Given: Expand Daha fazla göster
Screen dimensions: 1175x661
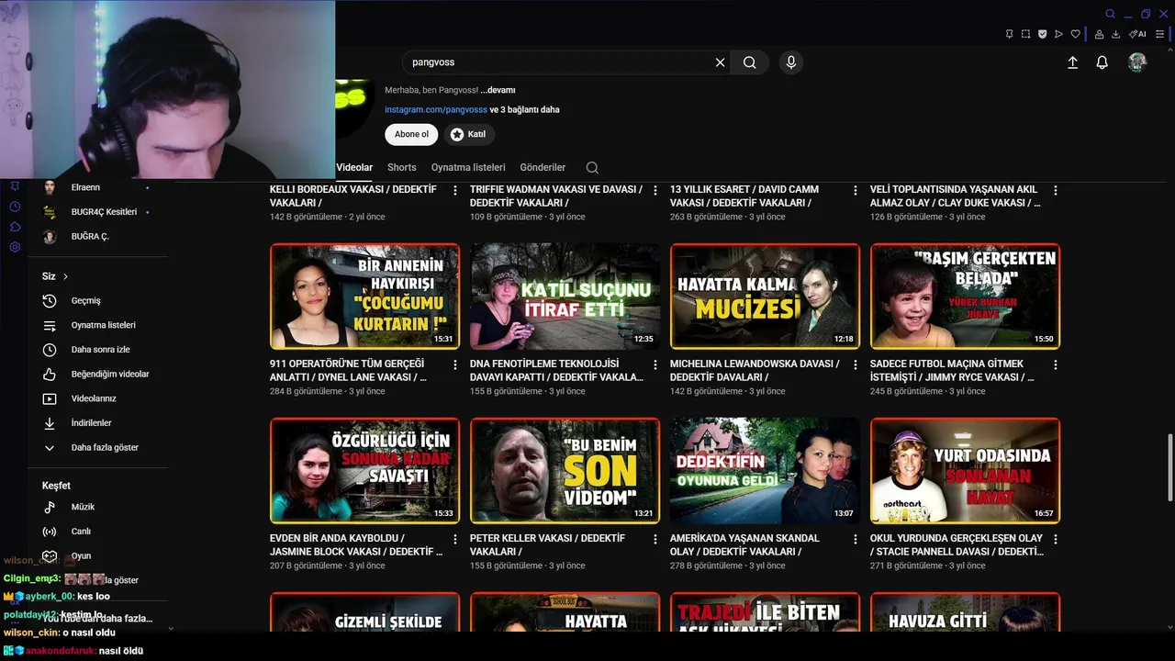Looking at the screenshot, I should (x=105, y=447).
